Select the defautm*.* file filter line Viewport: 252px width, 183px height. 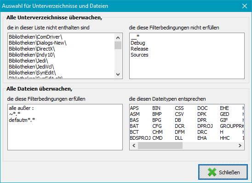(x=22, y=120)
